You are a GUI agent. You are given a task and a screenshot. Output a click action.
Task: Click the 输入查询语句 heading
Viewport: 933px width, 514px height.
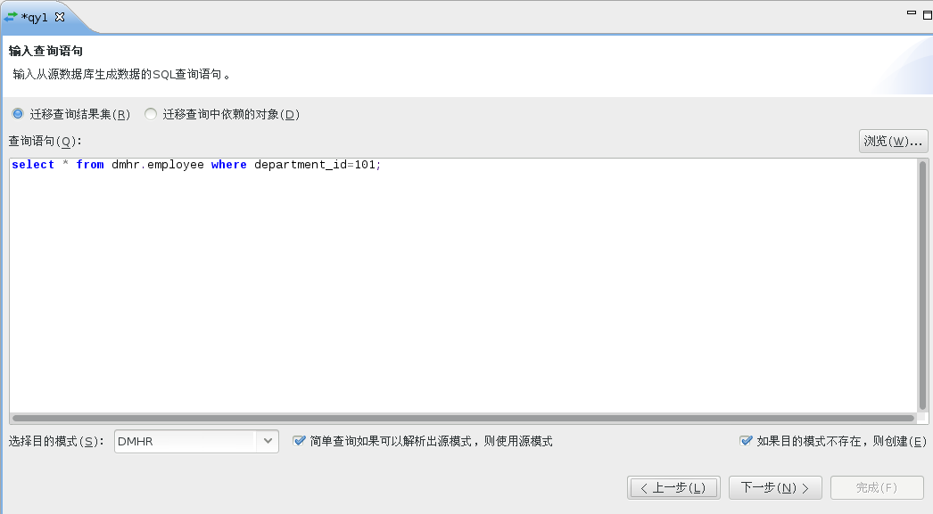(45, 51)
